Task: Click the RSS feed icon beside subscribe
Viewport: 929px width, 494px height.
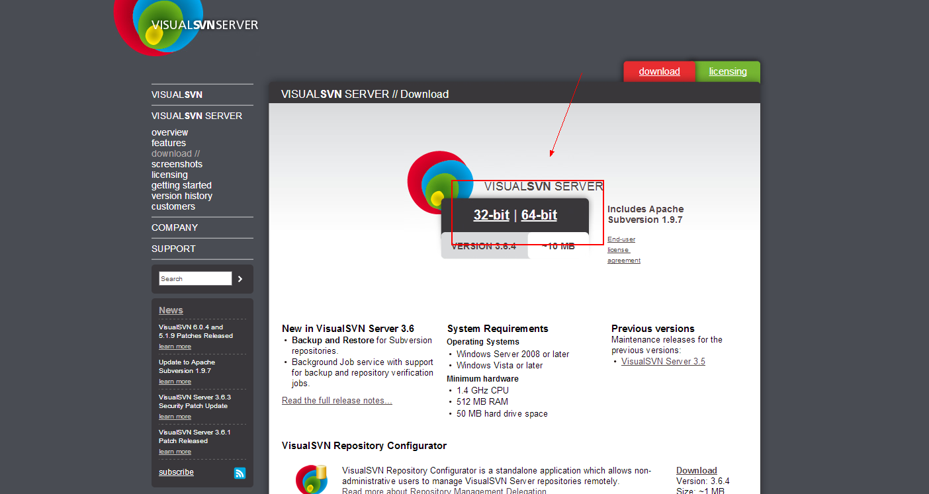Action: tap(240, 473)
